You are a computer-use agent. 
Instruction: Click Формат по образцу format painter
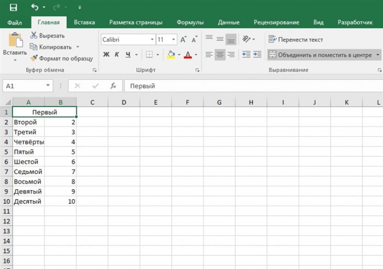(x=61, y=59)
